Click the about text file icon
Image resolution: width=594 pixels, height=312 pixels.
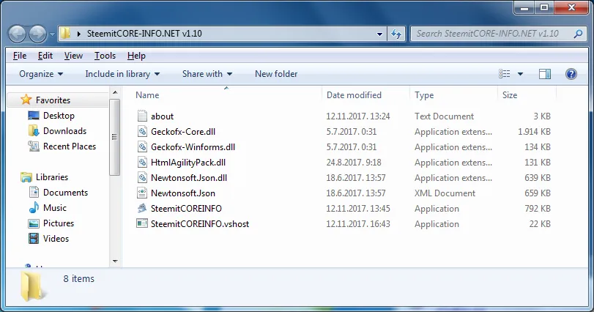point(142,116)
